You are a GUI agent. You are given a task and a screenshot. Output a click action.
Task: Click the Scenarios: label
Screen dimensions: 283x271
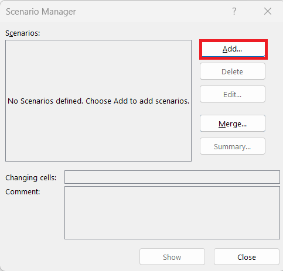coord(23,33)
